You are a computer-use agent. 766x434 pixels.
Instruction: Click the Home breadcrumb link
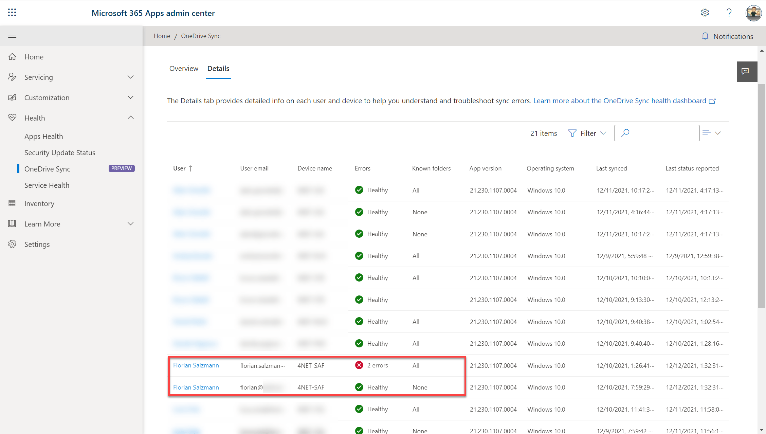162,36
